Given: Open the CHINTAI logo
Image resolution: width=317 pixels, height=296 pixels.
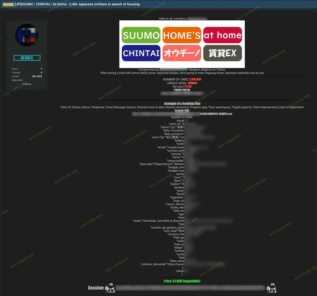Looking at the screenshot, I should tap(141, 53).
